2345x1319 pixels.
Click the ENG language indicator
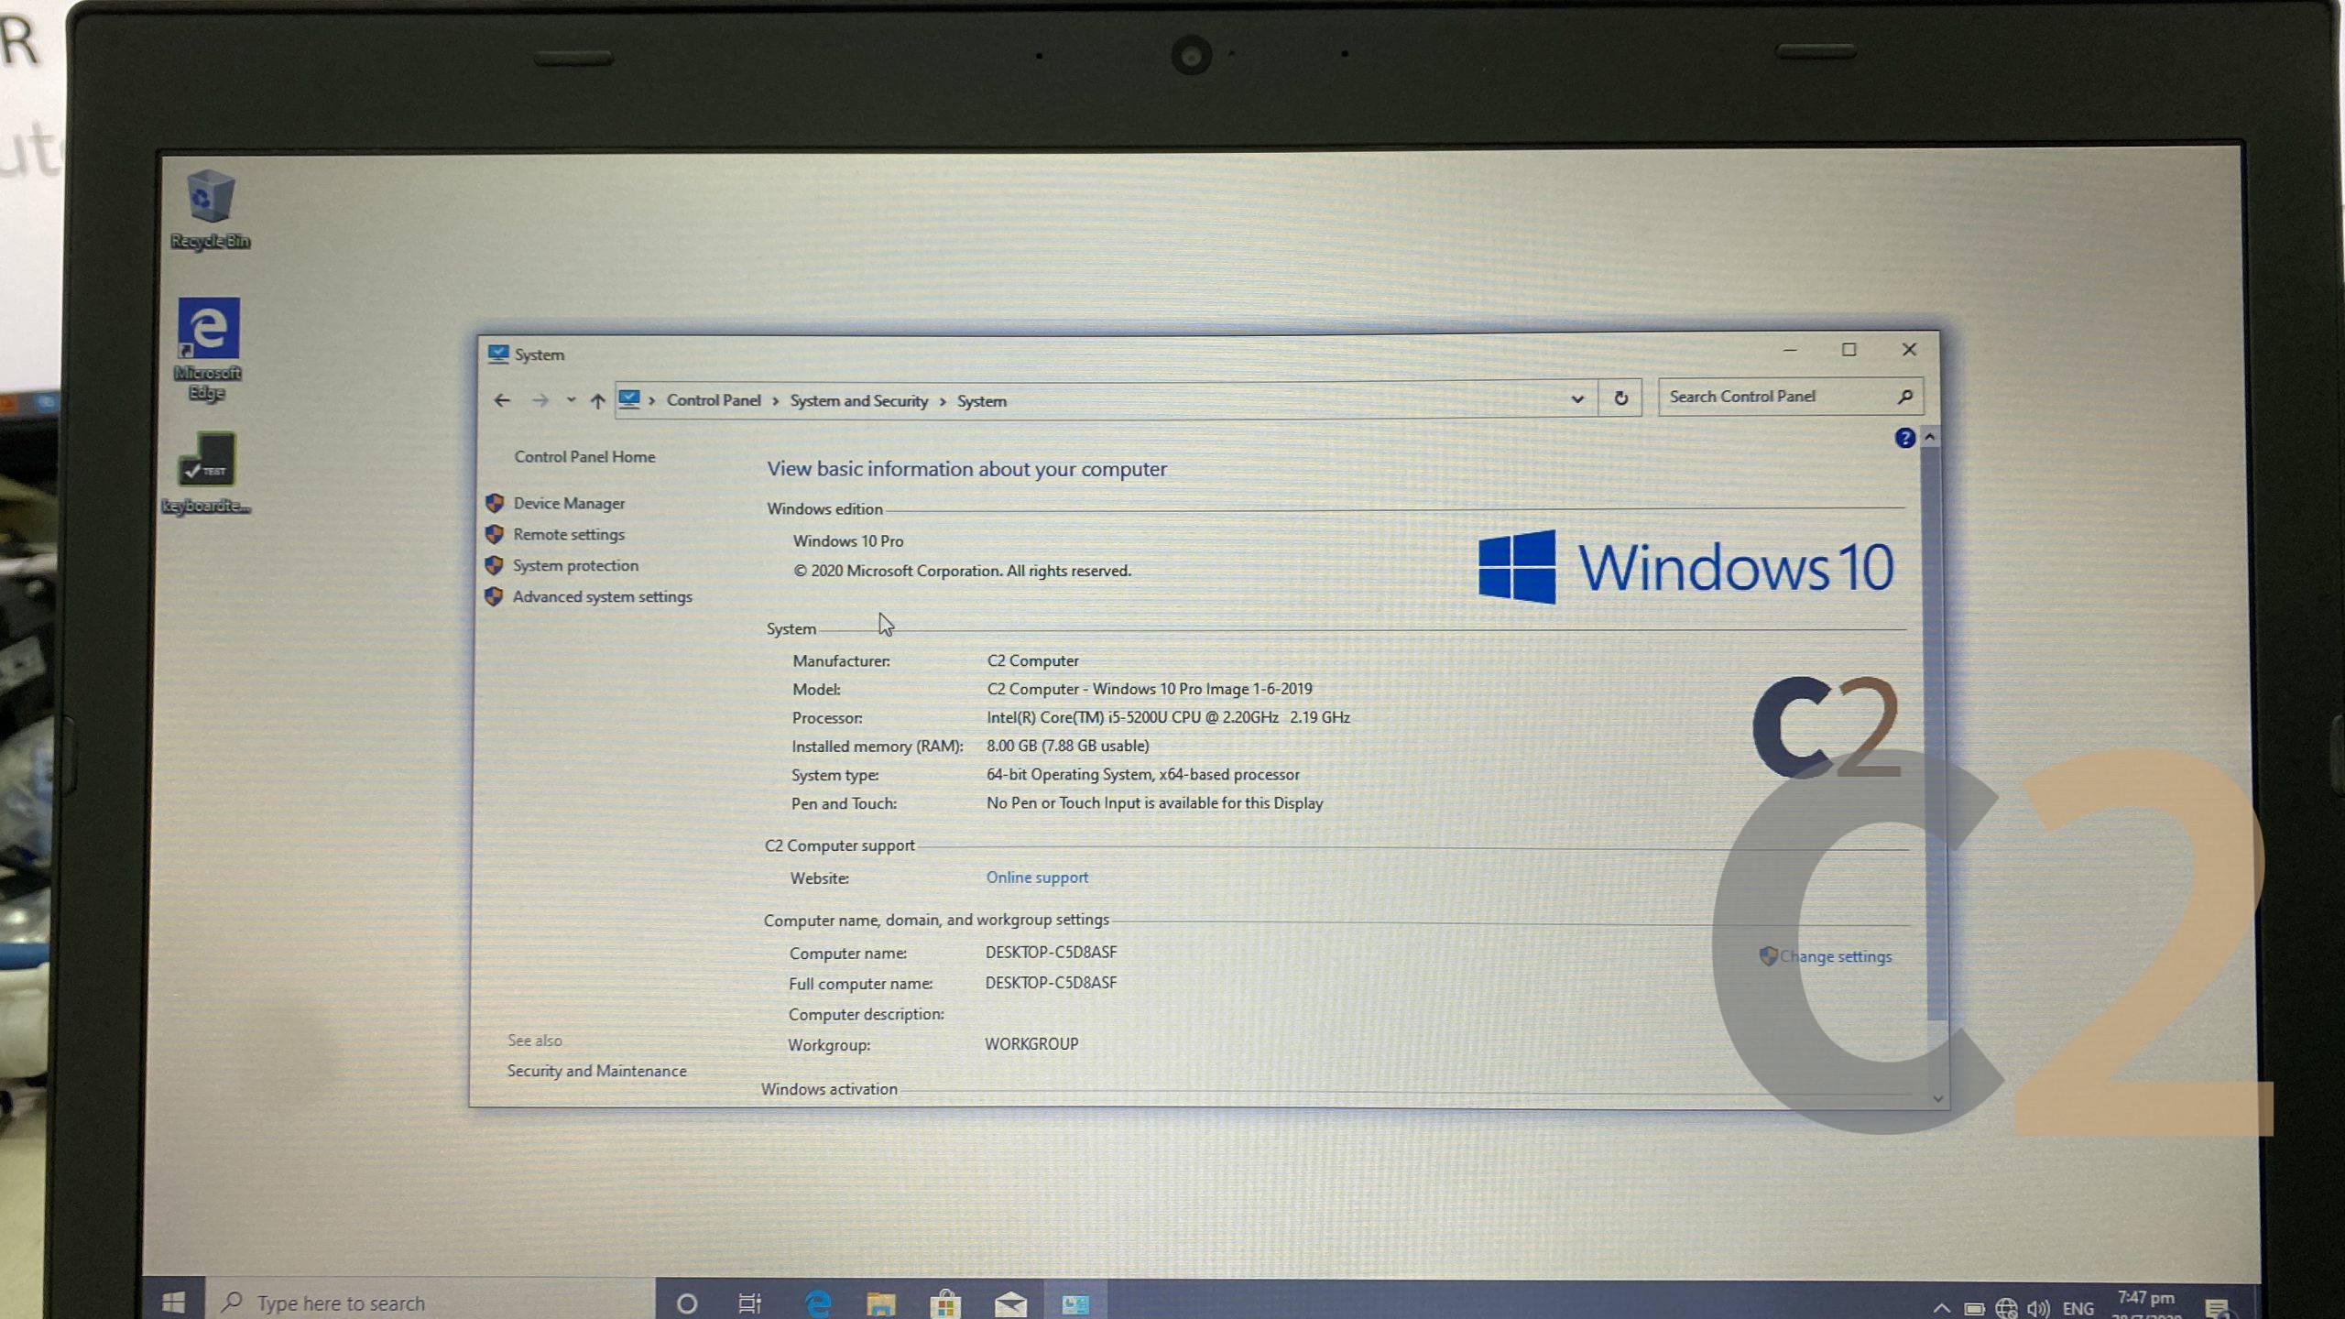[x=2078, y=1308]
